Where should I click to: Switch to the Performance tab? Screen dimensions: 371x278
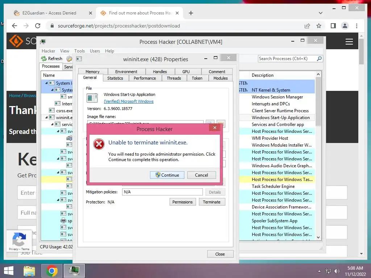coord(145,78)
